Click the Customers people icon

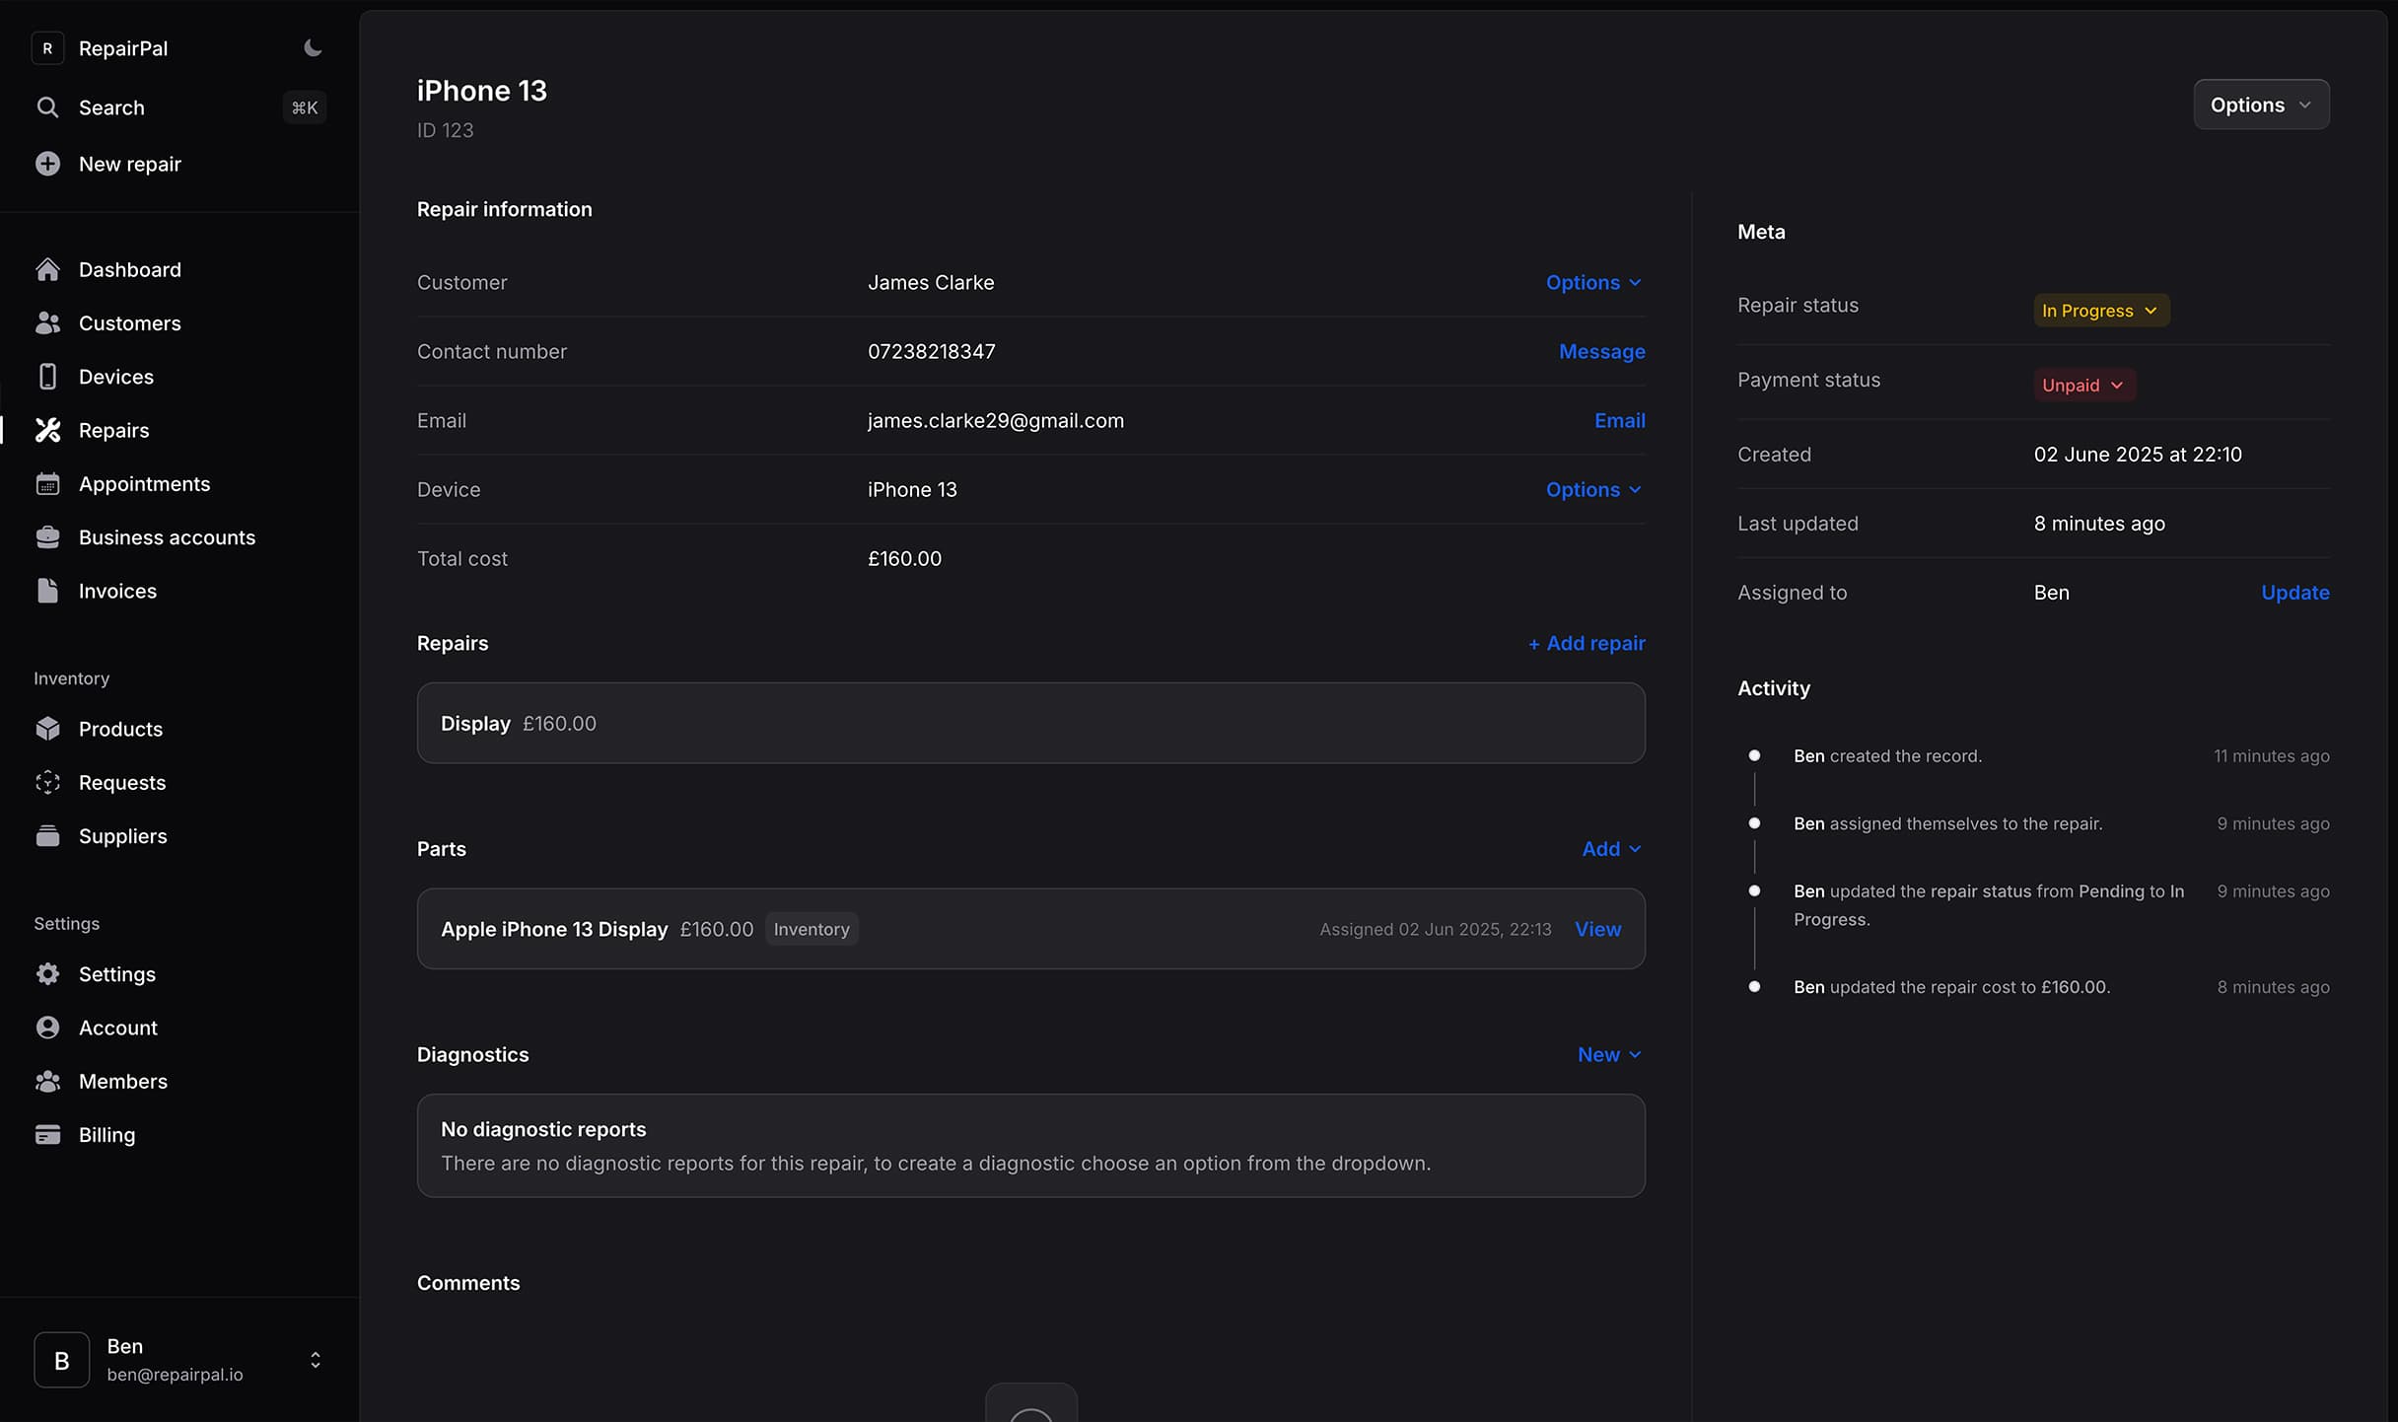click(x=47, y=322)
